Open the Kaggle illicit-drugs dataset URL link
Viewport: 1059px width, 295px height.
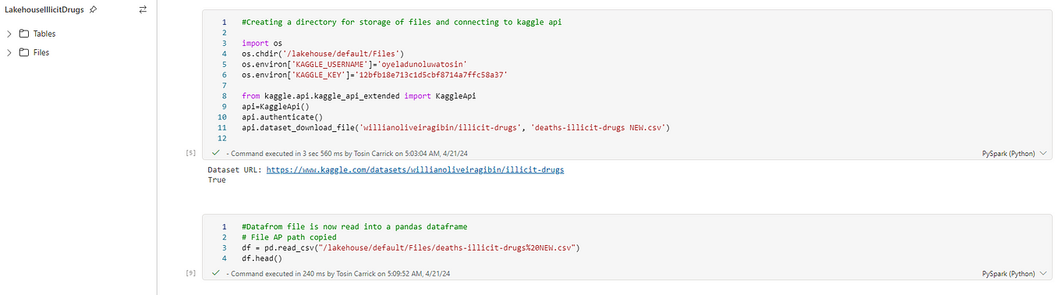pyautogui.click(x=415, y=169)
